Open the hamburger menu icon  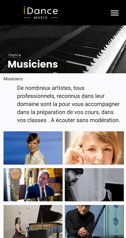pos(115,13)
